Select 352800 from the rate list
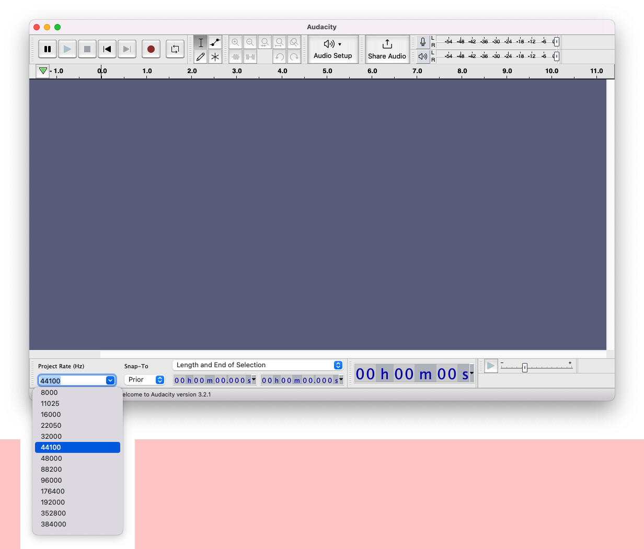Image resolution: width=644 pixels, height=549 pixels. click(x=77, y=513)
